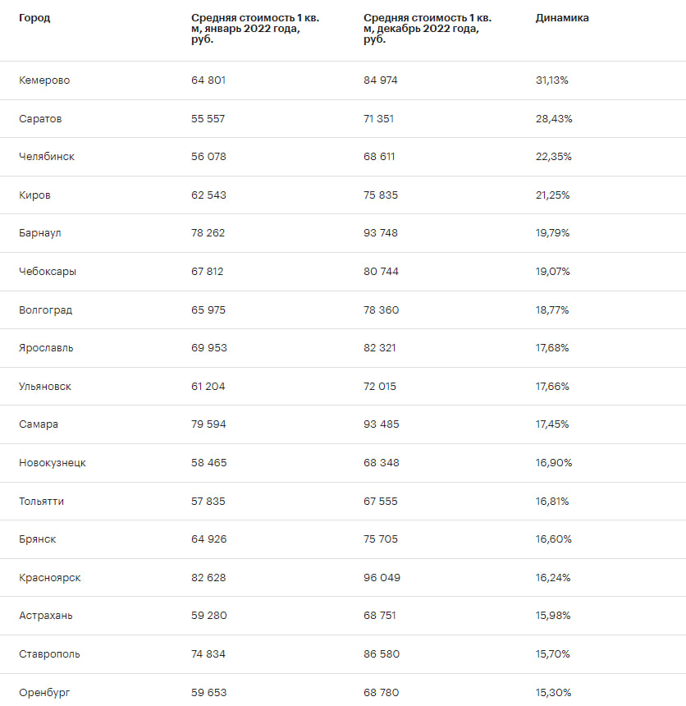Click Тольятти January price 57 835
Viewport: 686px width, 706px height.
(x=208, y=501)
